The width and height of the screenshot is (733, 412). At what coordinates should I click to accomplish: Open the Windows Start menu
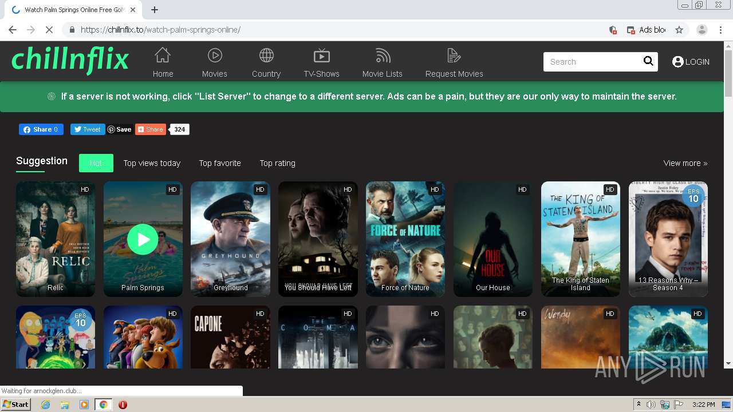(15, 405)
